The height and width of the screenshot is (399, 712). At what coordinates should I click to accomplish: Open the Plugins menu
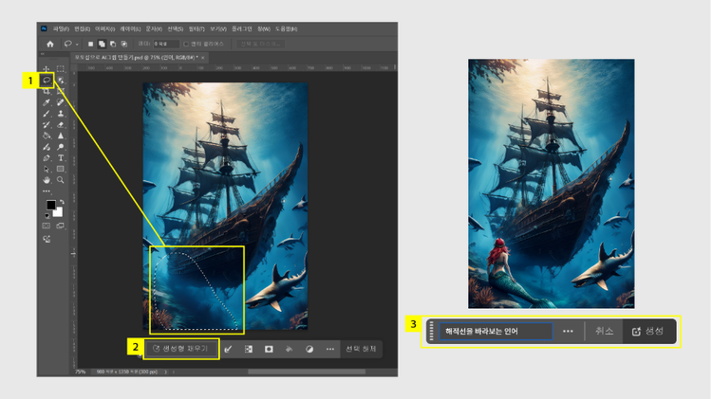pos(241,29)
